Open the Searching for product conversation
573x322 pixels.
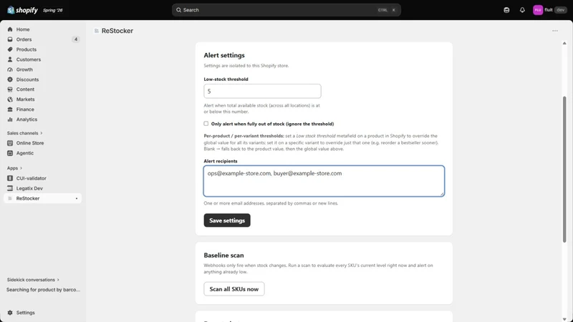pyautogui.click(x=43, y=290)
